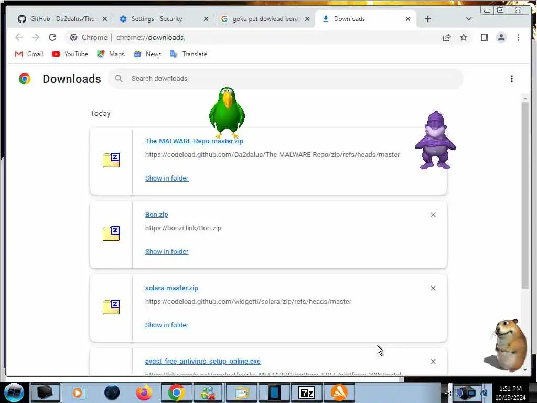Open the black box taskbar icon
537x403 pixels.
45,393
